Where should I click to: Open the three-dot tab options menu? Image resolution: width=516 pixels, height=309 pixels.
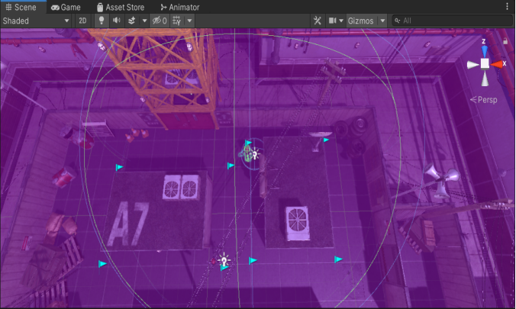point(507,7)
